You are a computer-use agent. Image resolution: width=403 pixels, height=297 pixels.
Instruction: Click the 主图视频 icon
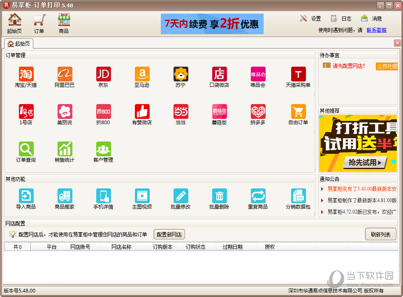coord(142,196)
